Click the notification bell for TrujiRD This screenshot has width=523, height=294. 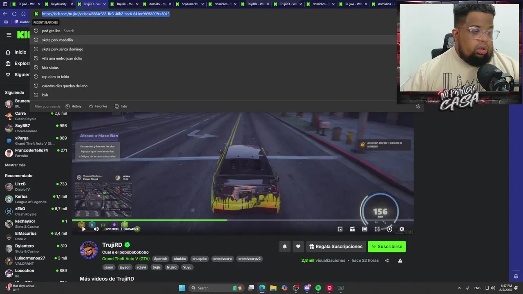(285, 246)
